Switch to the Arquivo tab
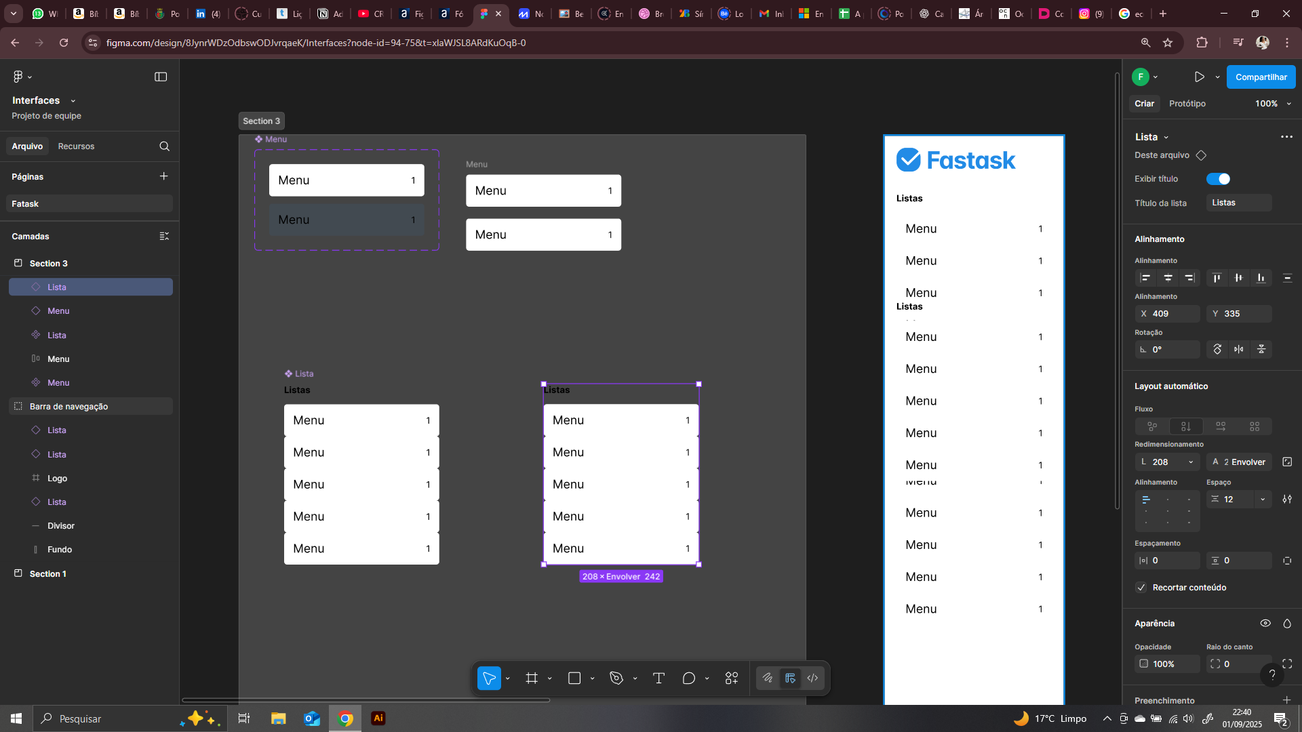1302x732 pixels. [x=27, y=146]
